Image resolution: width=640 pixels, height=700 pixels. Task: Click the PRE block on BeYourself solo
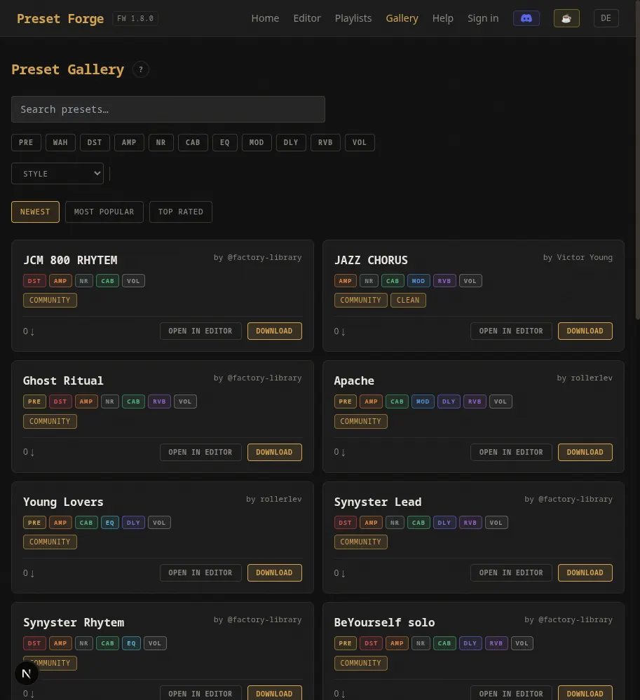[345, 643]
